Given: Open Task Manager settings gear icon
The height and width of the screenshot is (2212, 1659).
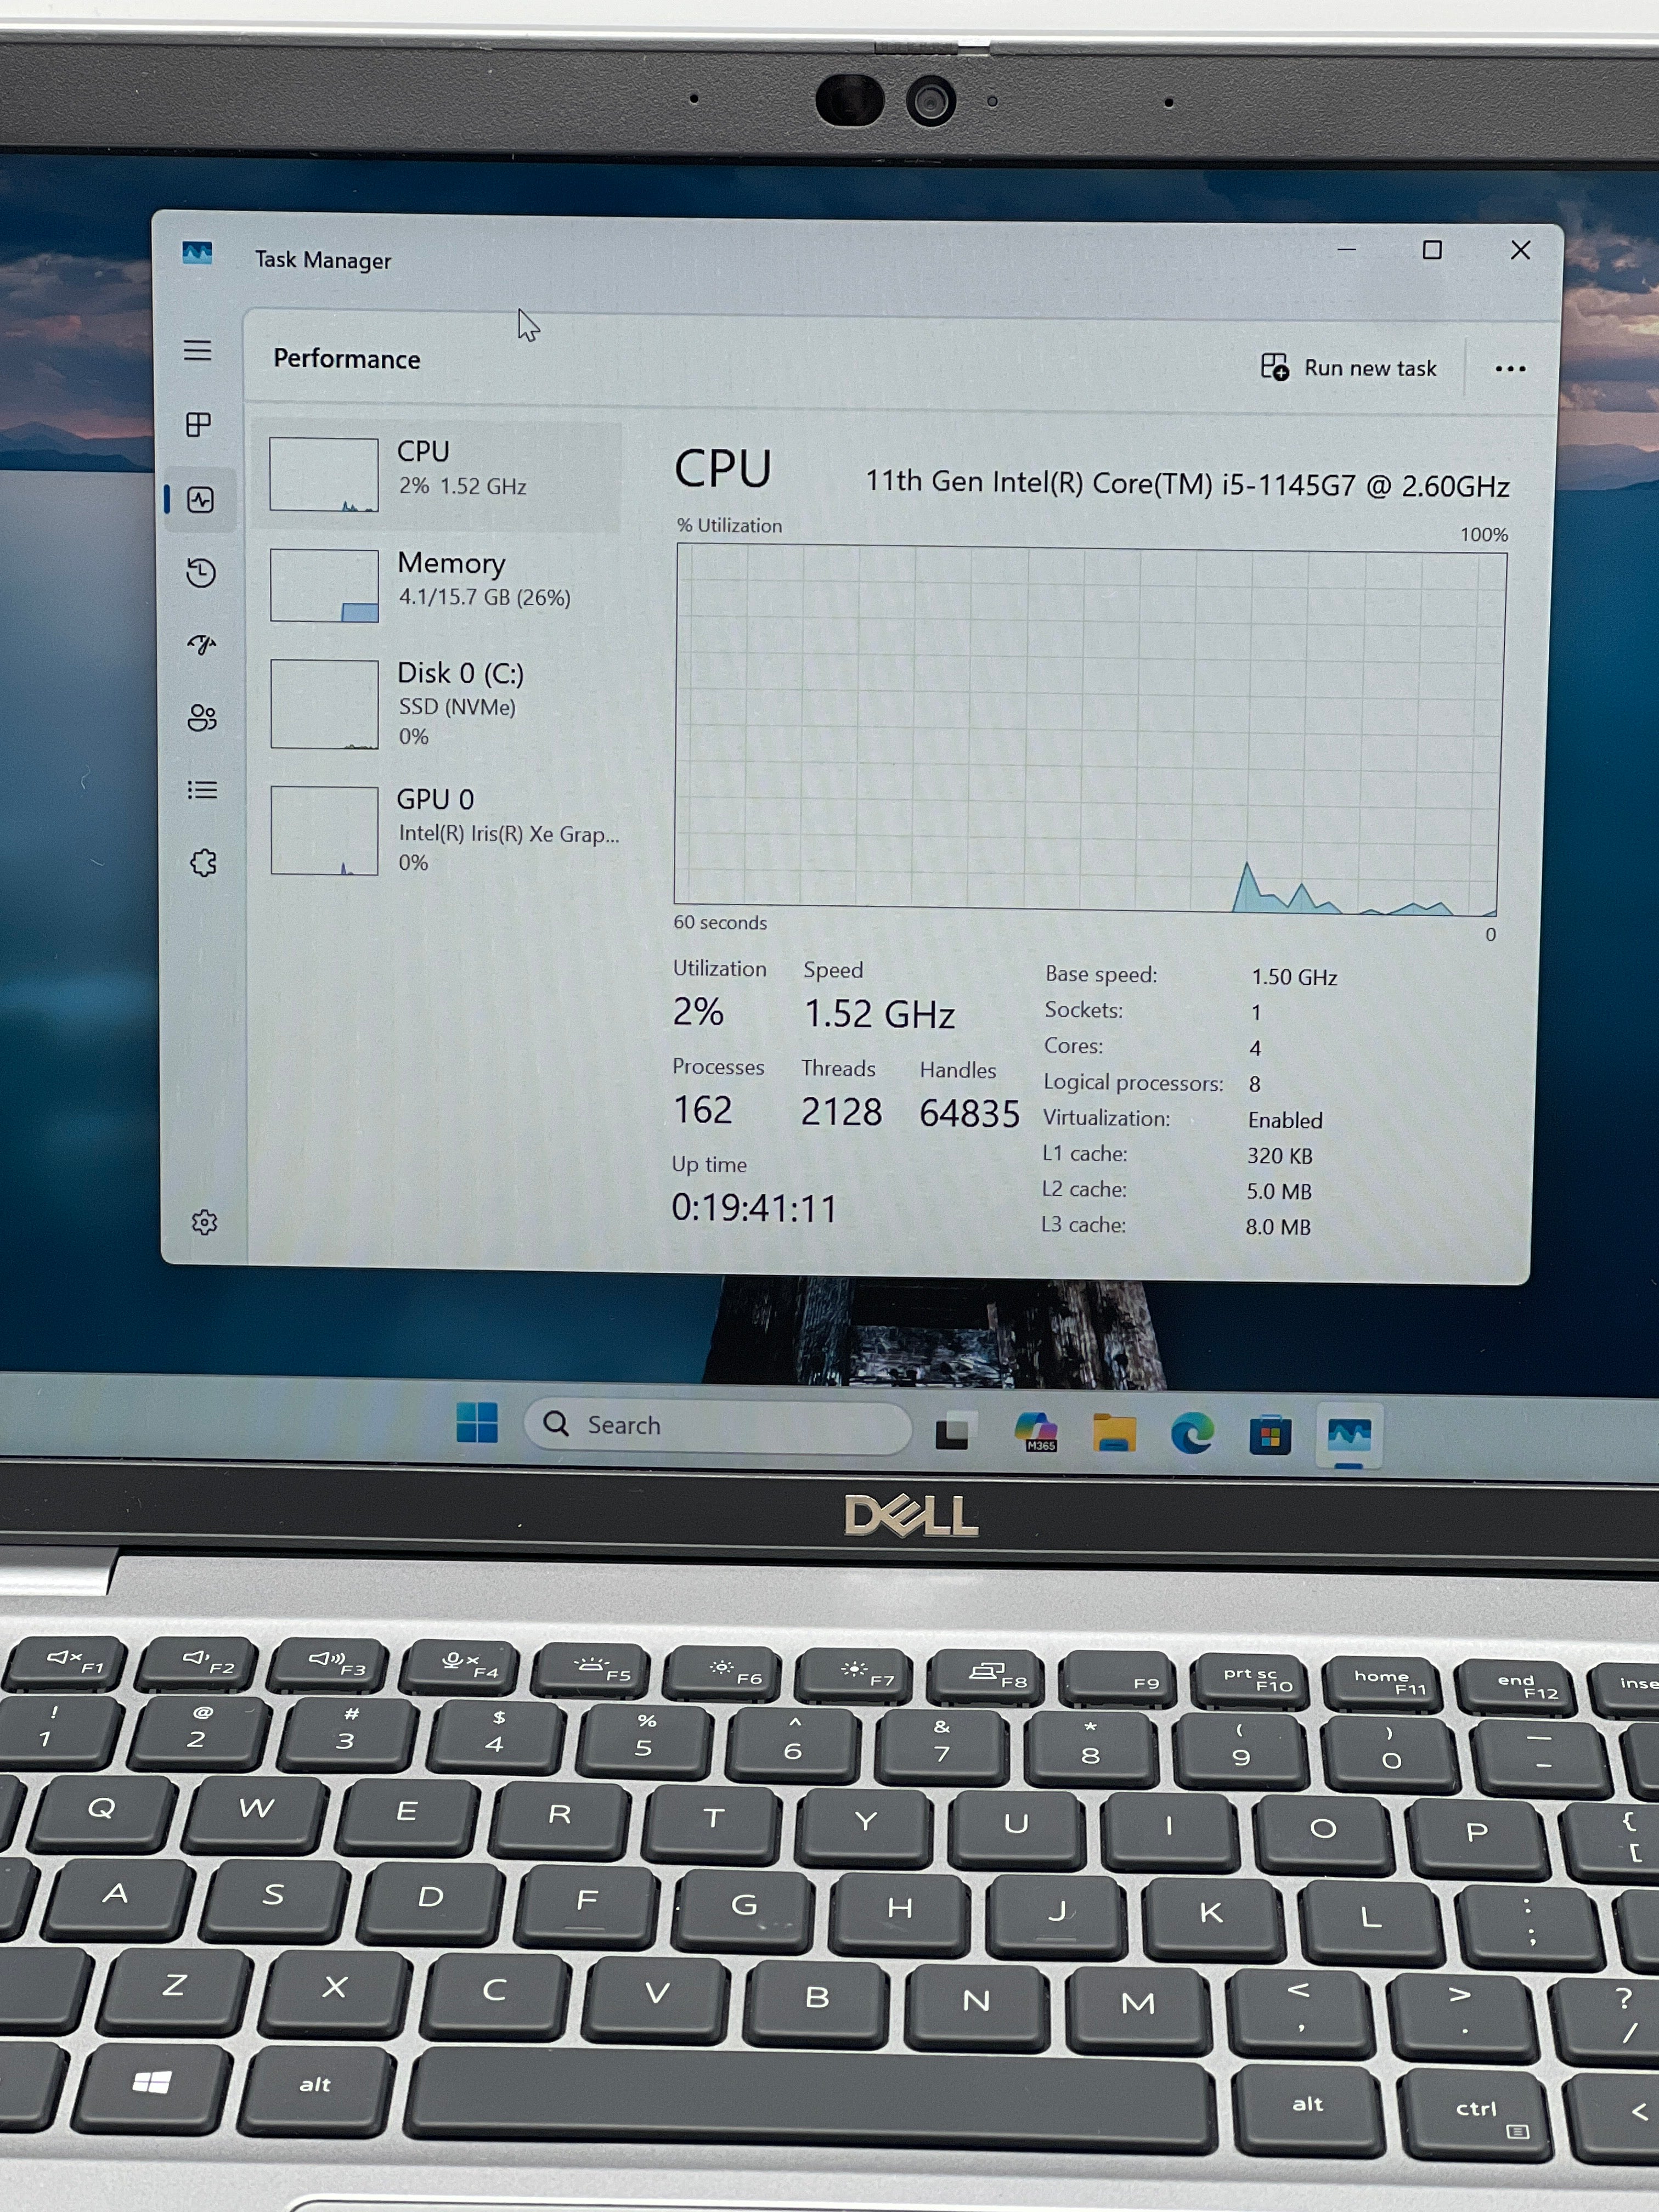Looking at the screenshot, I should tap(204, 1222).
